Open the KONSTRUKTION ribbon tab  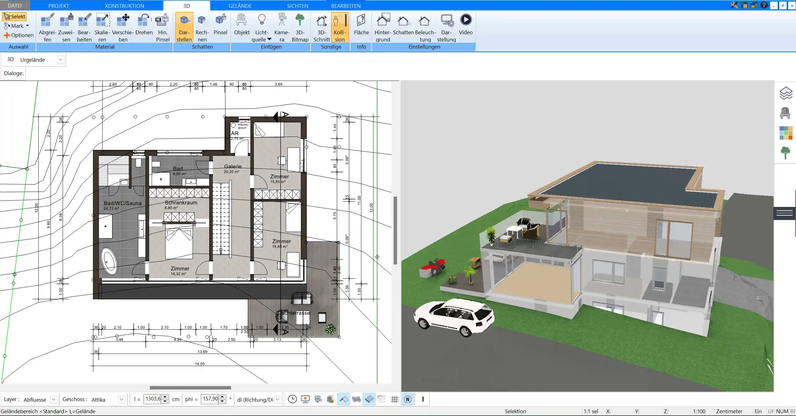pyautogui.click(x=125, y=6)
